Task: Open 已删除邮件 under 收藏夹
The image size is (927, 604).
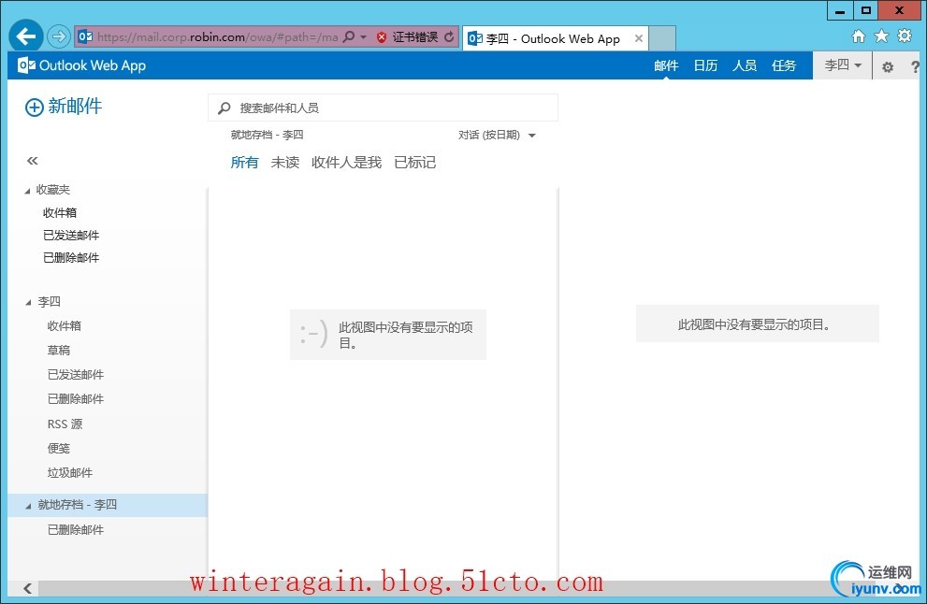Action: pos(71,258)
